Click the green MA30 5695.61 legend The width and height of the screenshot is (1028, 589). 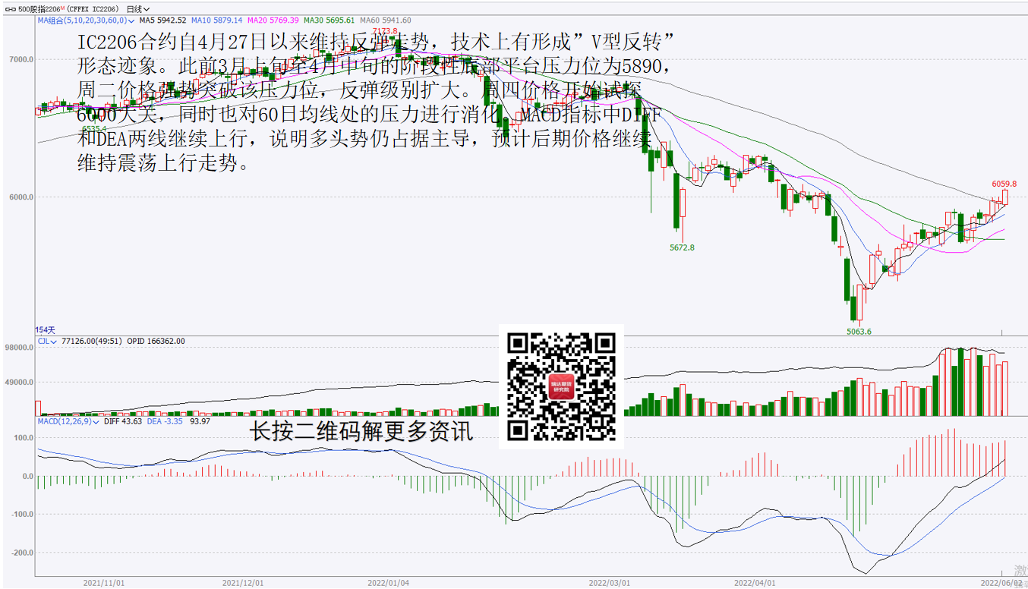click(x=330, y=20)
